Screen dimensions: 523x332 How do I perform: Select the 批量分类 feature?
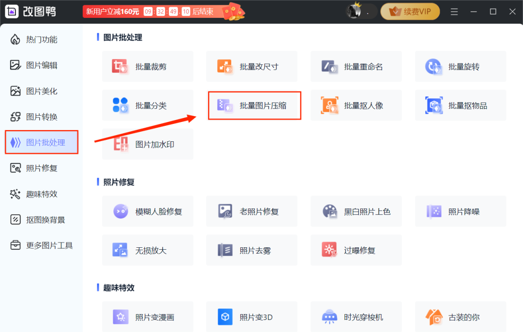pyautogui.click(x=147, y=105)
